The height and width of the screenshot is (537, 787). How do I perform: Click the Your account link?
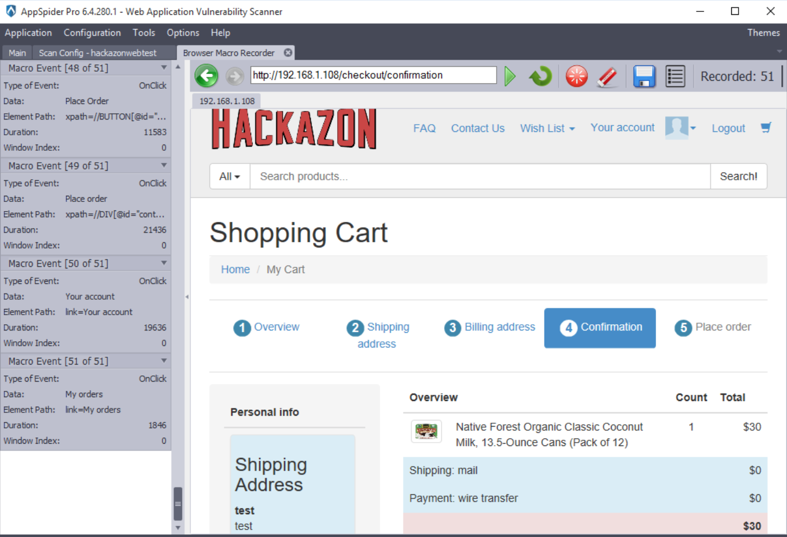point(622,127)
